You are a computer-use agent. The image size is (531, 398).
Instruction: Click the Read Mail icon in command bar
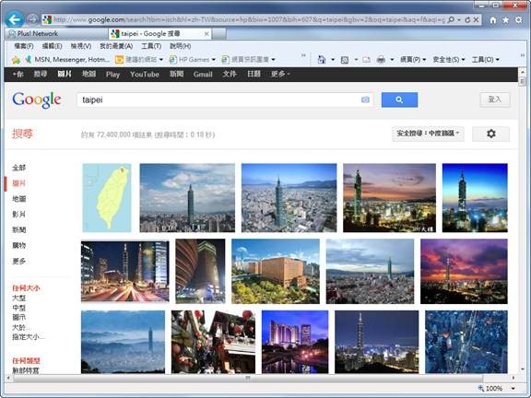[366, 60]
